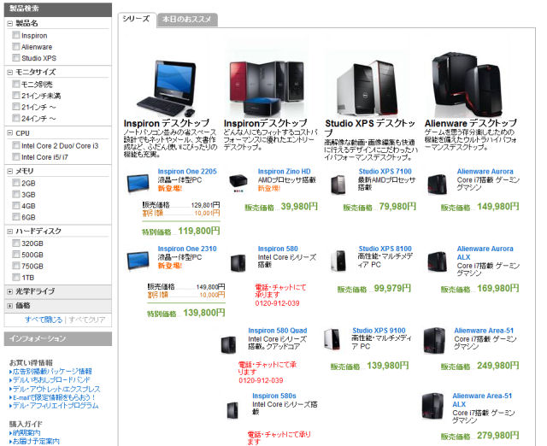The height and width of the screenshot is (446, 547).
Task: Open the Inspiron 580s tower thumbnail
Action: pyautogui.click(x=232, y=410)
